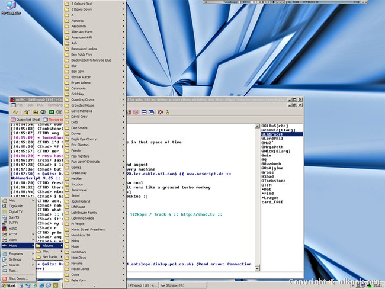
Task: Open the Storage (H:) taskbar button
Action: pos(182,285)
